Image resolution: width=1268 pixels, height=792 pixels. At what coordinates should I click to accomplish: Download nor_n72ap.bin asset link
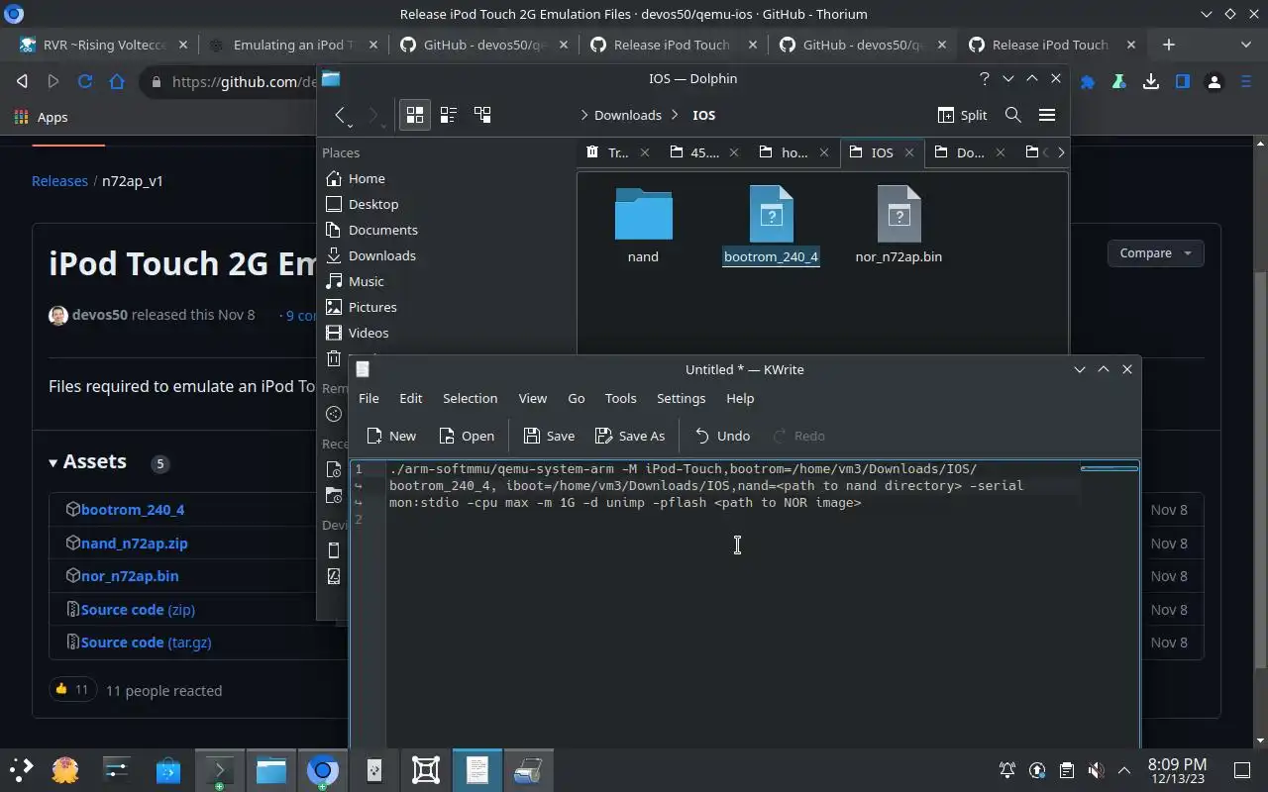130,576
